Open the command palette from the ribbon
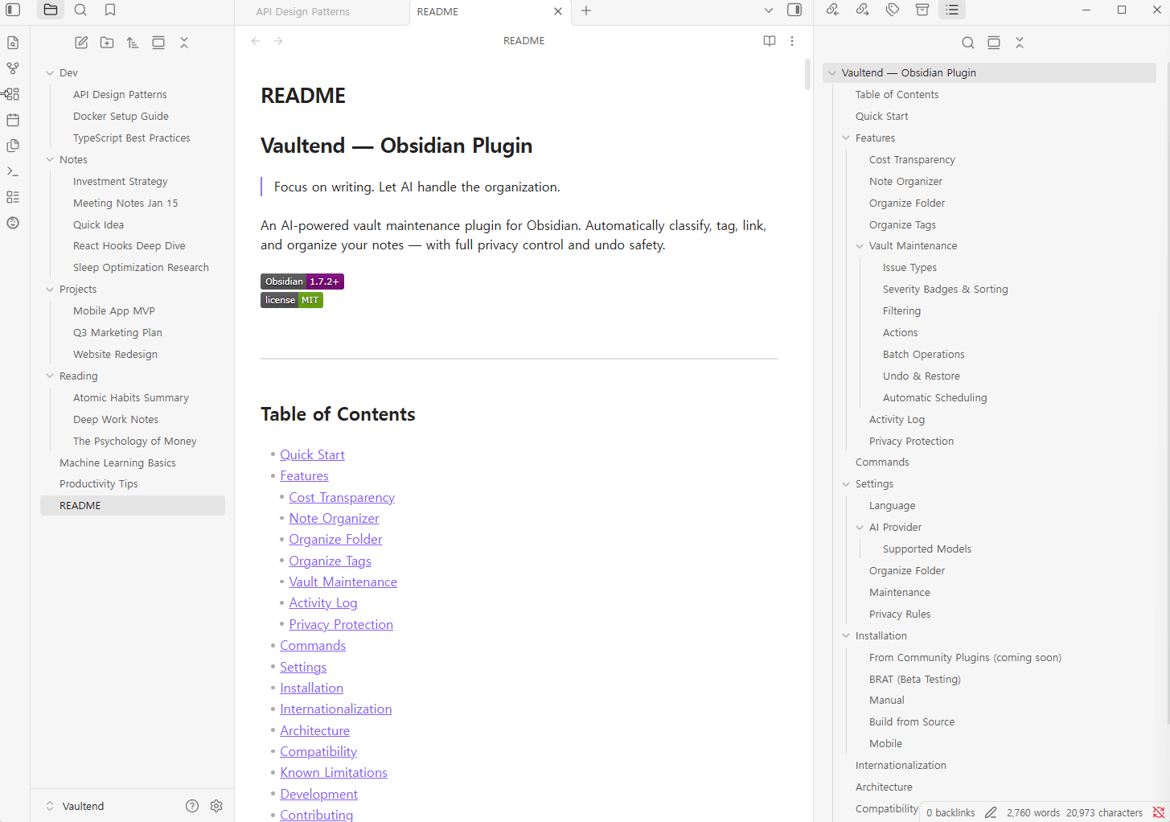The height and width of the screenshot is (822, 1170). [x=13, y=171]
